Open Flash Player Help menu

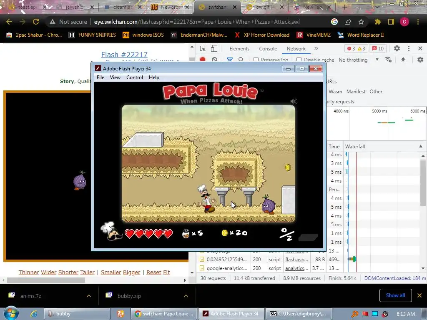coord(154,77)
